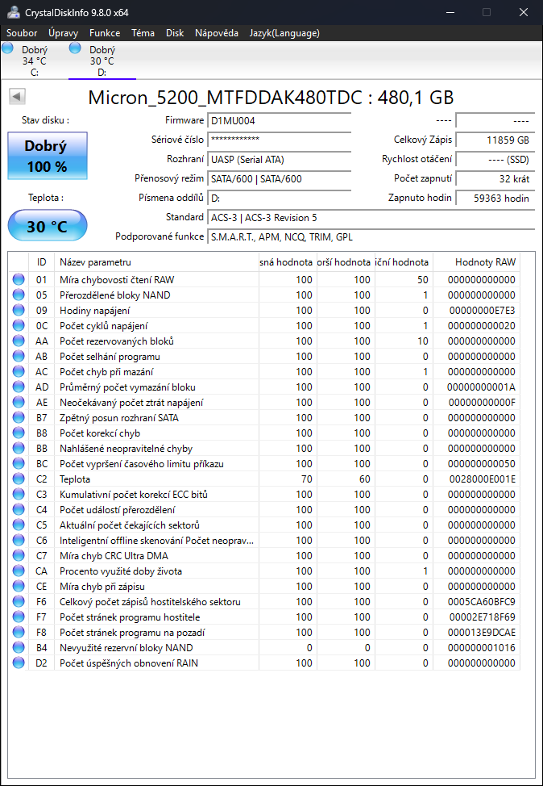
Task: Click status orb for Teplota row
Action: (x=19, y=479)
